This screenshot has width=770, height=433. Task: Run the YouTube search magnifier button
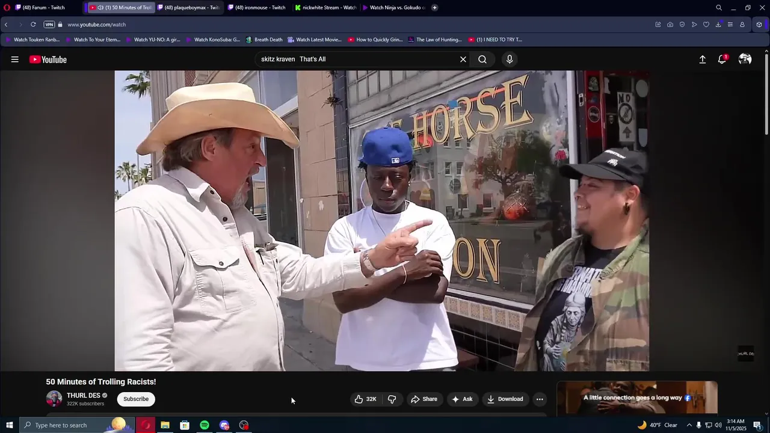click(482, 60)
